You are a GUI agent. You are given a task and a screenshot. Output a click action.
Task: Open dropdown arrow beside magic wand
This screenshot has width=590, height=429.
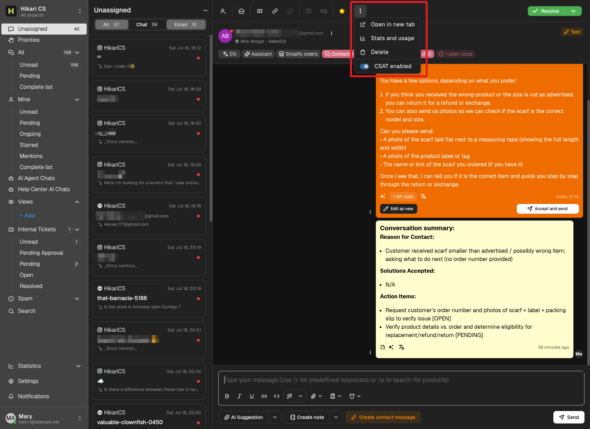[x=301, y=396]
